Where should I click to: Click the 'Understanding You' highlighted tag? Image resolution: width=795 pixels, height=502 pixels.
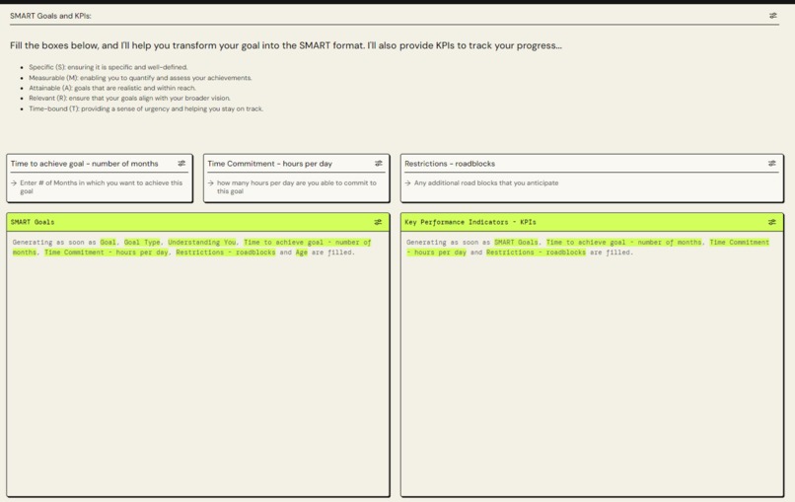coord(202,243)
